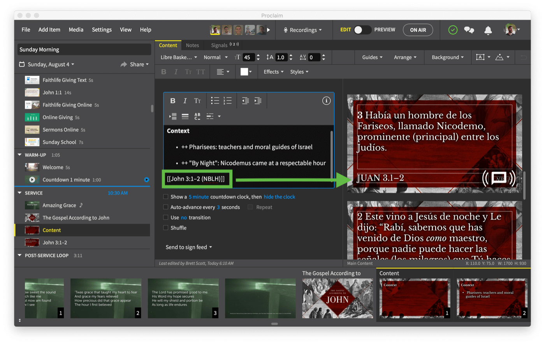Click the green sync status checkmark

453,30
